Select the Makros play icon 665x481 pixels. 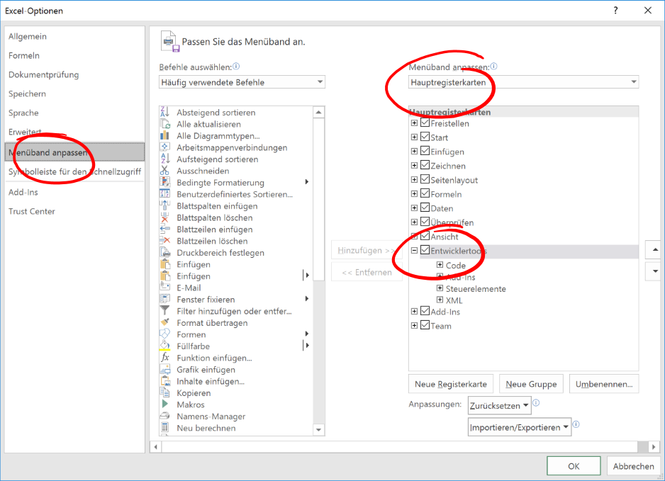(164, 404)
